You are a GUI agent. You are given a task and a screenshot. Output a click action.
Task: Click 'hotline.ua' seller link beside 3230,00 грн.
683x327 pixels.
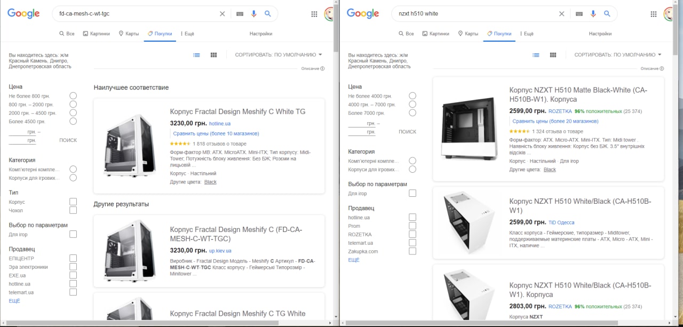click(x=220, y=123)
